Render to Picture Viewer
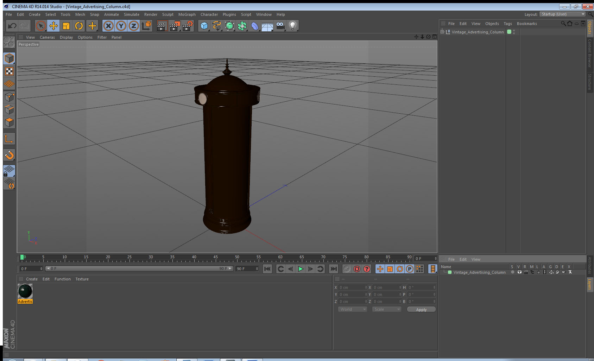The width and height of the screenshot is (594, 361). pos(175,26)
